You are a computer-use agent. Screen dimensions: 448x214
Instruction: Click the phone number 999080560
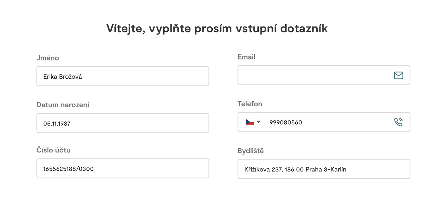[286, 122]
